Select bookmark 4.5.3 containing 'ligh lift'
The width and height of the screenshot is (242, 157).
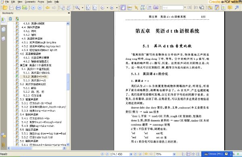point(40,50)
